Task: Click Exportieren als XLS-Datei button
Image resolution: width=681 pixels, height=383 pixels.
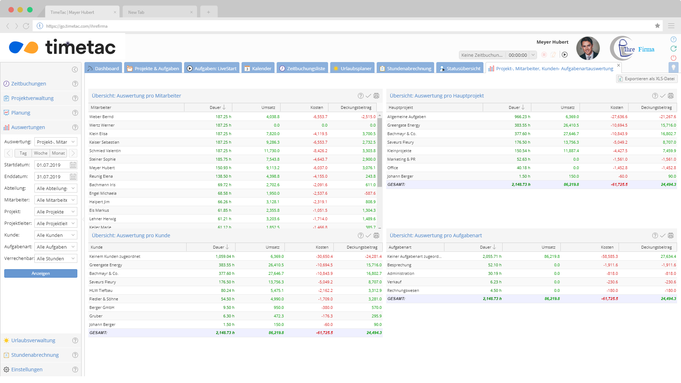Action: pyautogui.click(x=646, y=79)
